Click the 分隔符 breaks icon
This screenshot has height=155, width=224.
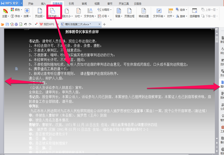pyautogui.click(x=99, y=10)
